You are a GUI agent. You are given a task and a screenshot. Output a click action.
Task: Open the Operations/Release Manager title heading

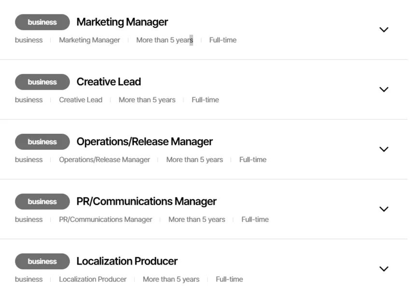[x=144, y=142]
